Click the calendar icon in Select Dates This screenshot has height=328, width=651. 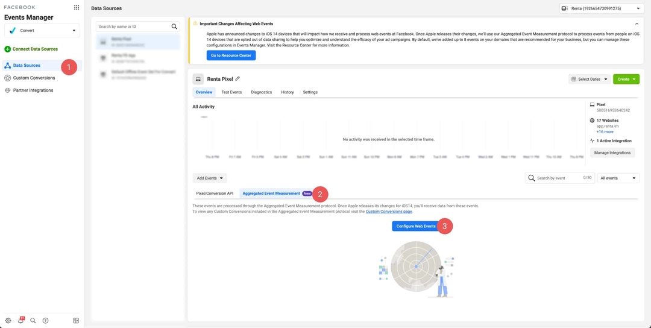pyautogui.click(x=574, y=79)
